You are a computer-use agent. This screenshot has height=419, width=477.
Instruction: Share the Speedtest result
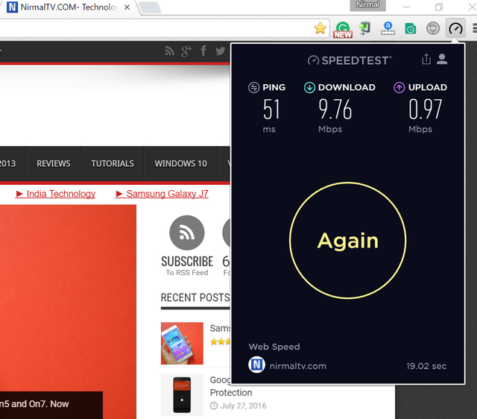(426, 59)
